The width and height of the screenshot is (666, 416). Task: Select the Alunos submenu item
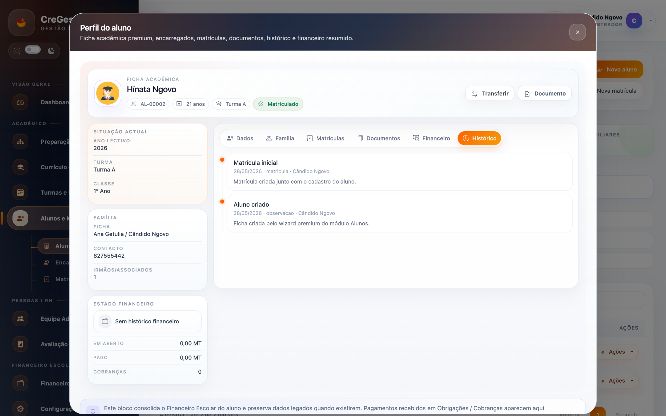[x=54, y=246]
